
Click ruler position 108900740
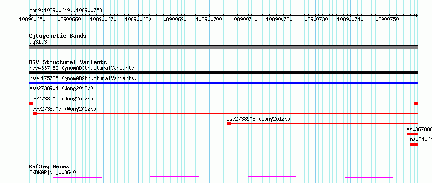pos(350,20)
